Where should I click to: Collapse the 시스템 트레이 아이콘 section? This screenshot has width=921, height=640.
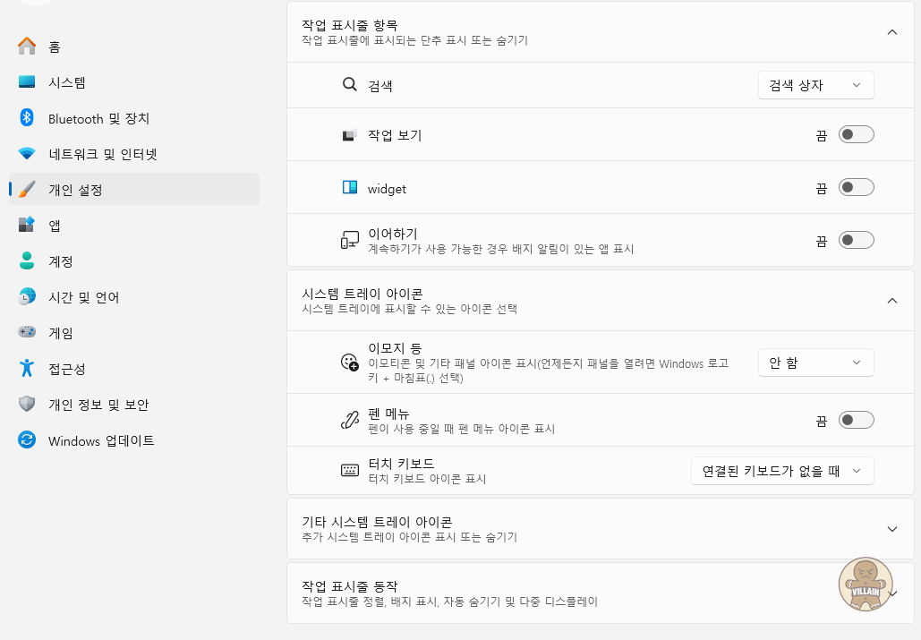pyautogui.click(x=601, y=300)
